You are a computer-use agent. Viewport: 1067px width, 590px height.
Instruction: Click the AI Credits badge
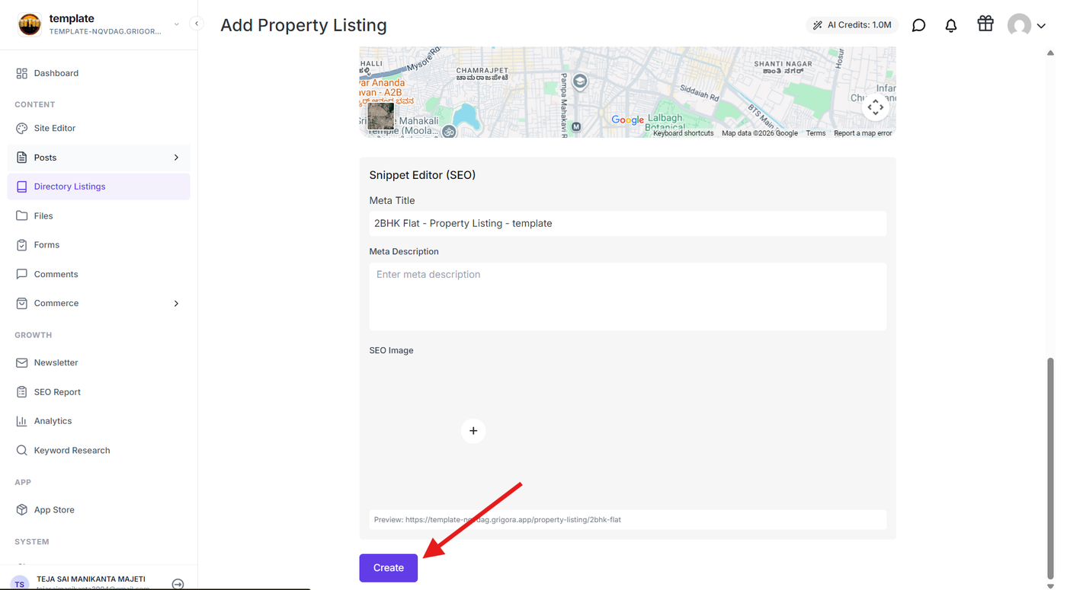click(852, 25)
